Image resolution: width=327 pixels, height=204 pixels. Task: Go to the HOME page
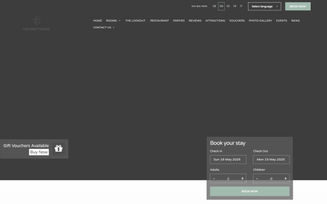(98, 21)
